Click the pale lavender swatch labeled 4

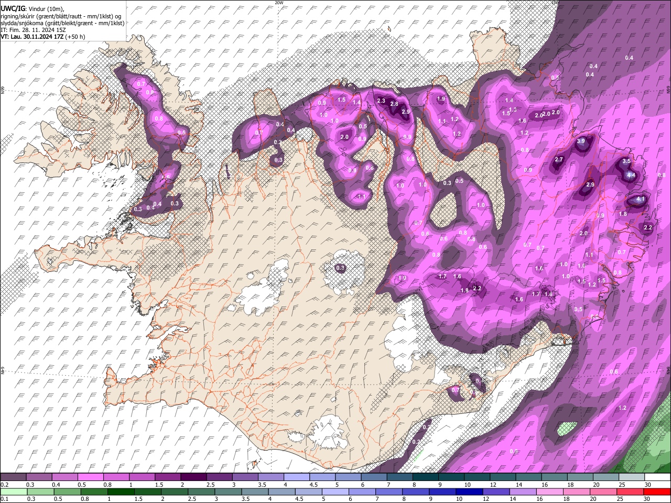pyautogui.click(x=297, y=477)
